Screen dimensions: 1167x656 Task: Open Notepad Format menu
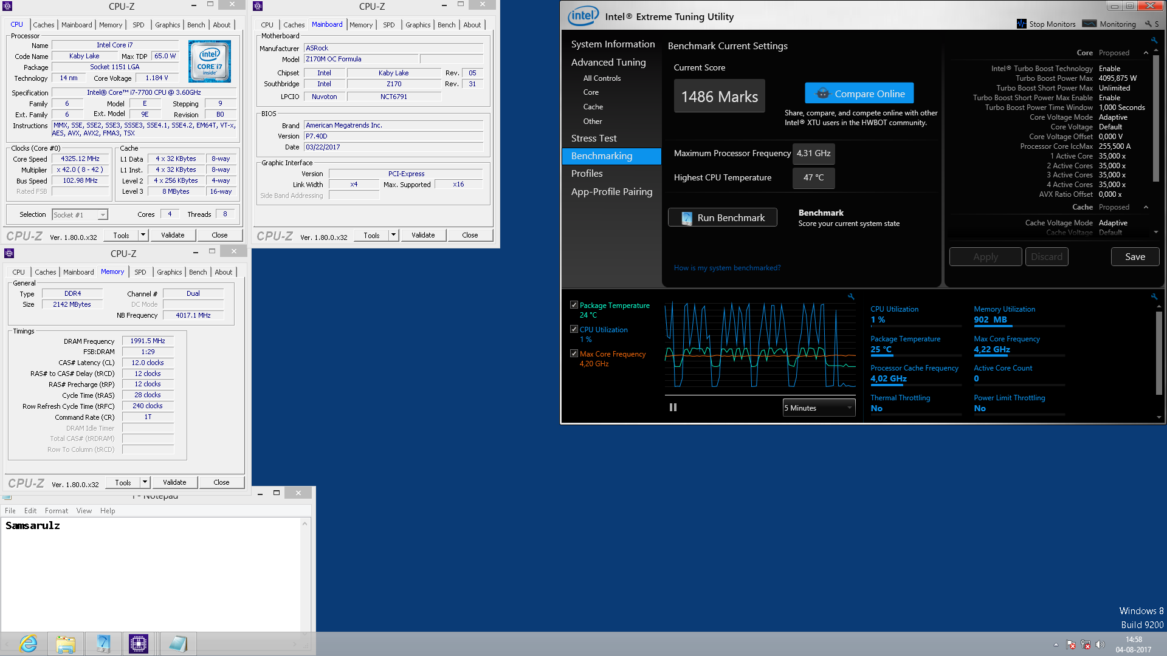(57, 511)
